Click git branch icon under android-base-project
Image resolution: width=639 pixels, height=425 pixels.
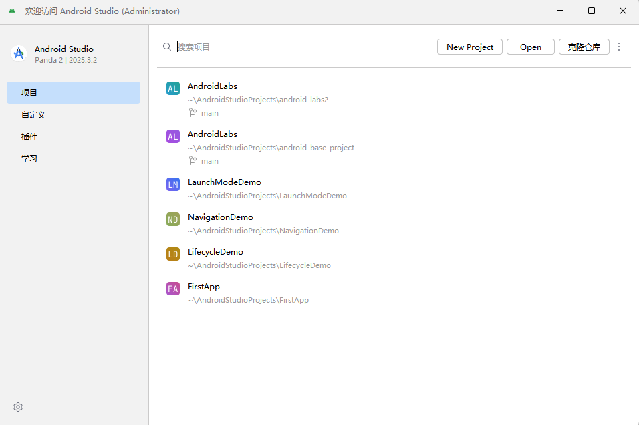(x=193, y=160)
